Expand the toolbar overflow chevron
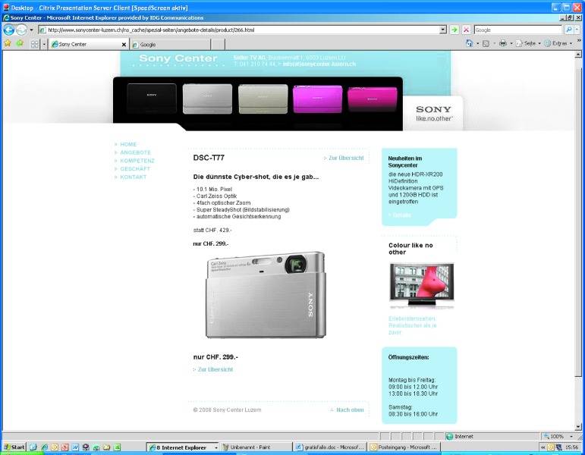 [579, 40]
